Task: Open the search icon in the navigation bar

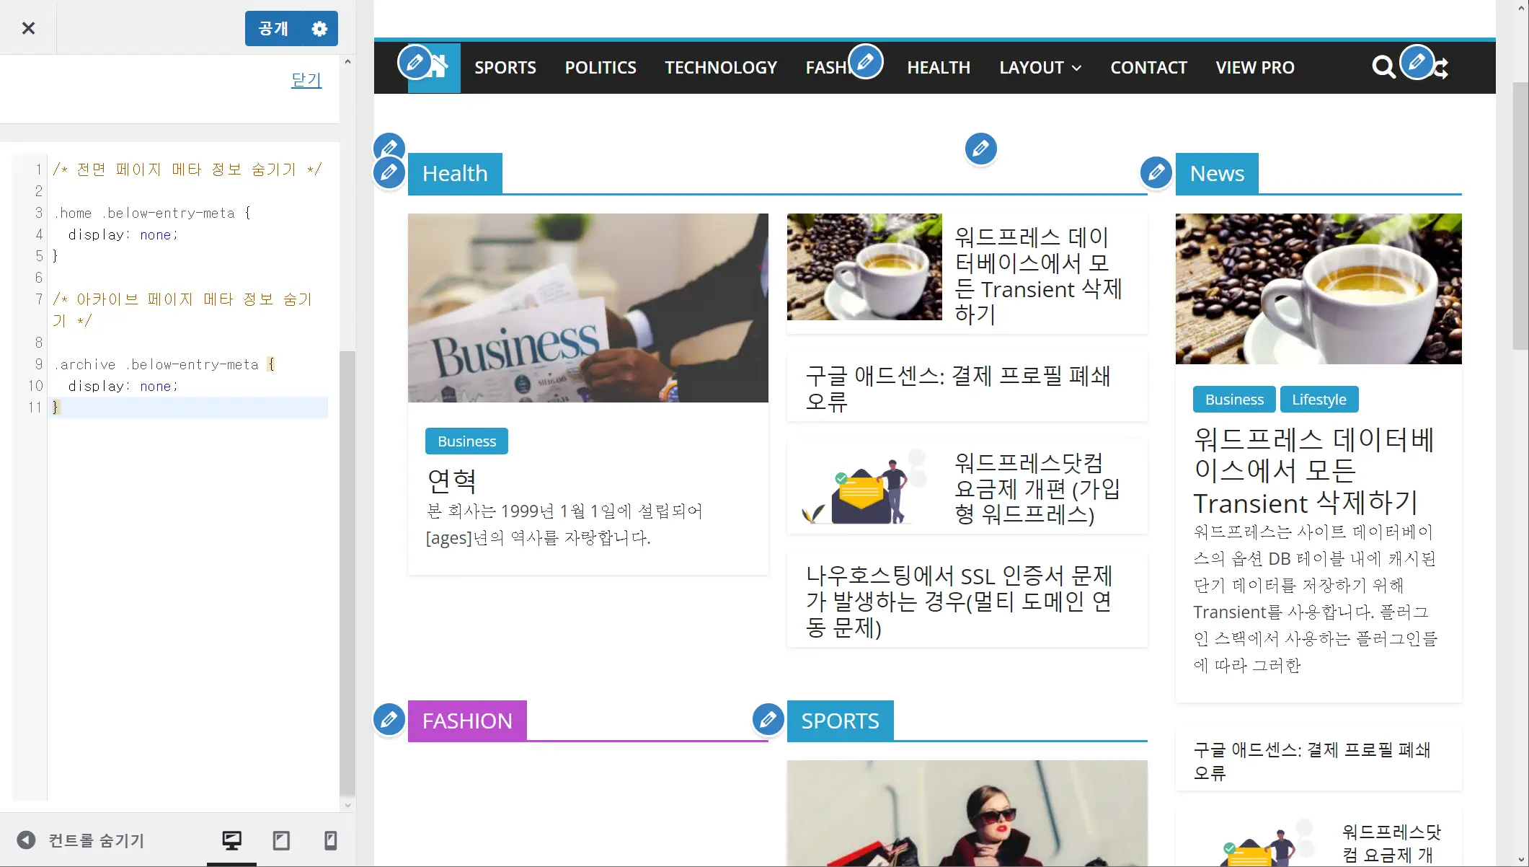Action: click(1383, 67)
